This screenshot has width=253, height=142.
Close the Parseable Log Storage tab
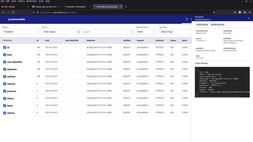(x=121, y=7)
